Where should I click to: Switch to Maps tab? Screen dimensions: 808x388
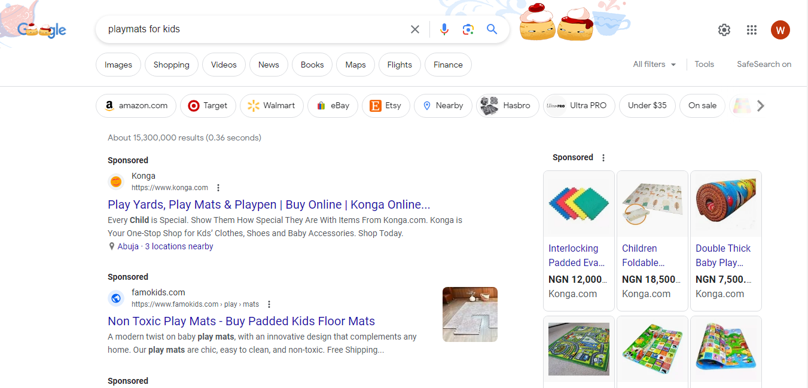(x=355, y=65)
